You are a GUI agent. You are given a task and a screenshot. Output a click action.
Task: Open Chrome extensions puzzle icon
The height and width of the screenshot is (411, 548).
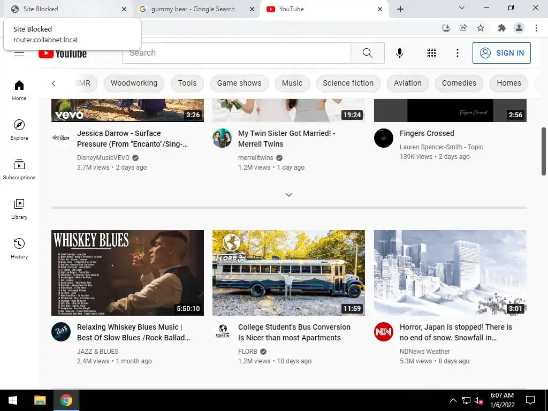501,28
